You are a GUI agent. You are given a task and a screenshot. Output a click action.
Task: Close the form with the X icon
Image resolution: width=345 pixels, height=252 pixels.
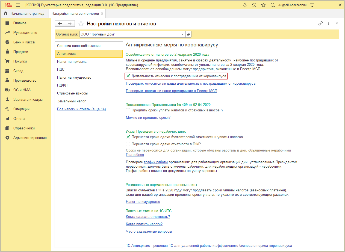tap(337, 23)
